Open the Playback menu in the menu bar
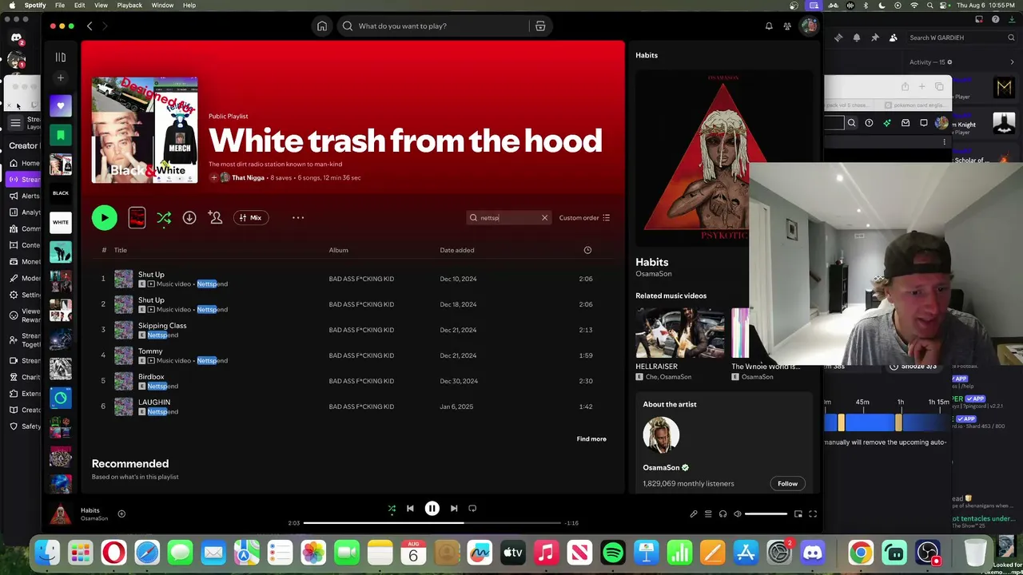The width and height of the screenshot is (1023, 575). coord(129,6)
